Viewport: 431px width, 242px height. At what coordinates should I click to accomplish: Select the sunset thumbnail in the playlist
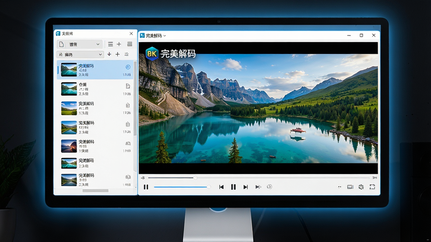pyautogui.click(x=69, y=146)
